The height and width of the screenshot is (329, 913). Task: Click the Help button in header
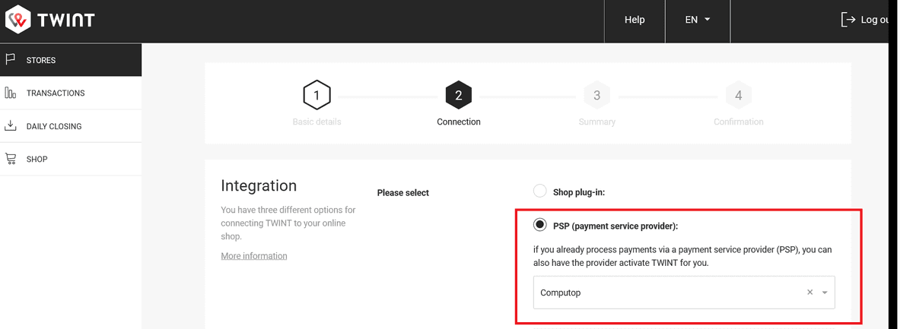(x=635, y=20)
